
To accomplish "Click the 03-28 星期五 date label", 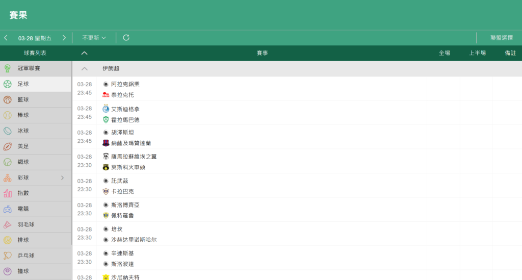I will [x=35, y=38].
